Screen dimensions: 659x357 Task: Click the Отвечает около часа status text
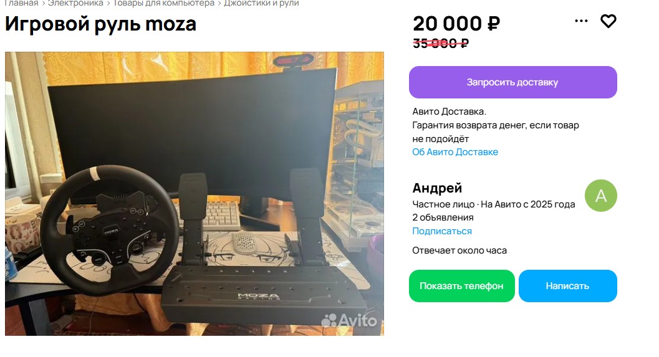pyautogui.click(x=459, y=250)
